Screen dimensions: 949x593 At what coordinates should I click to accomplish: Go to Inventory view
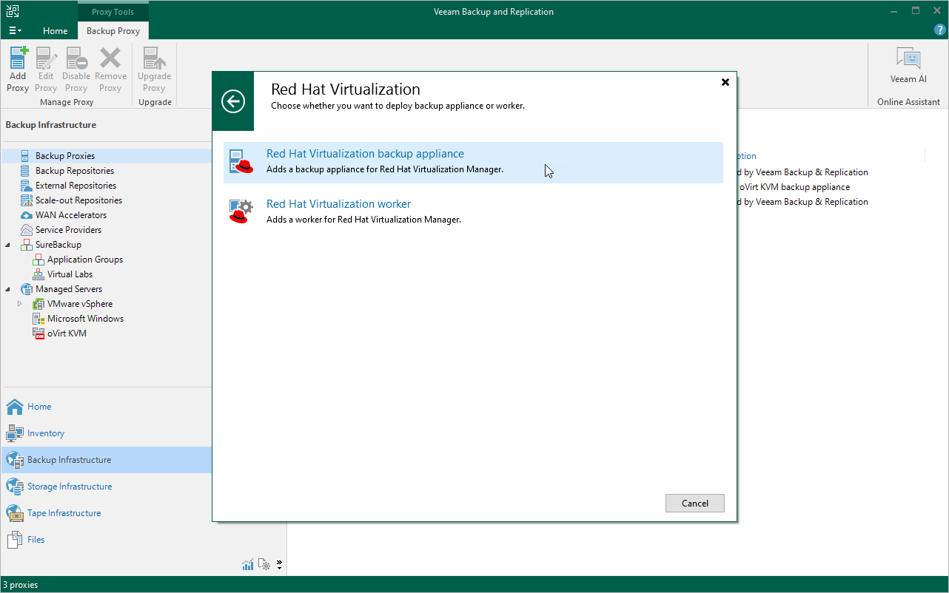[x=46, y=433]
